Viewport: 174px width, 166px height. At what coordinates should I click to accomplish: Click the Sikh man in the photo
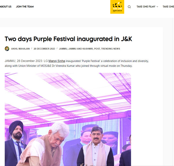click(16, 143)
